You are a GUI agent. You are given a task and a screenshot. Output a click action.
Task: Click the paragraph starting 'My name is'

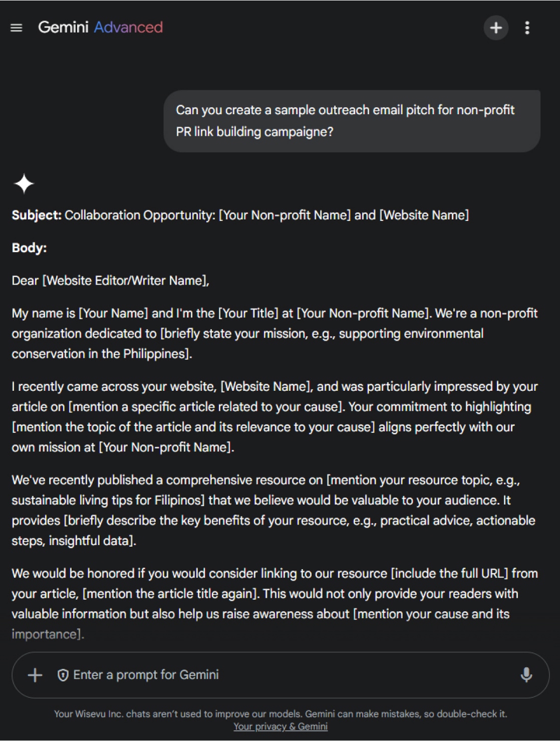(x=274, y=334)
